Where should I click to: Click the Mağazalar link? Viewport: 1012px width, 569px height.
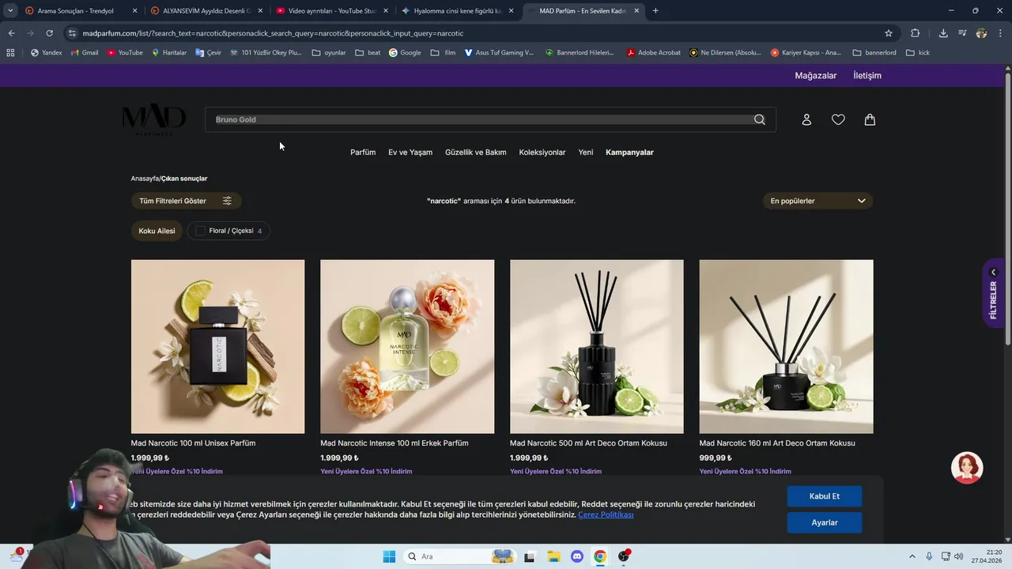[815, 76]
